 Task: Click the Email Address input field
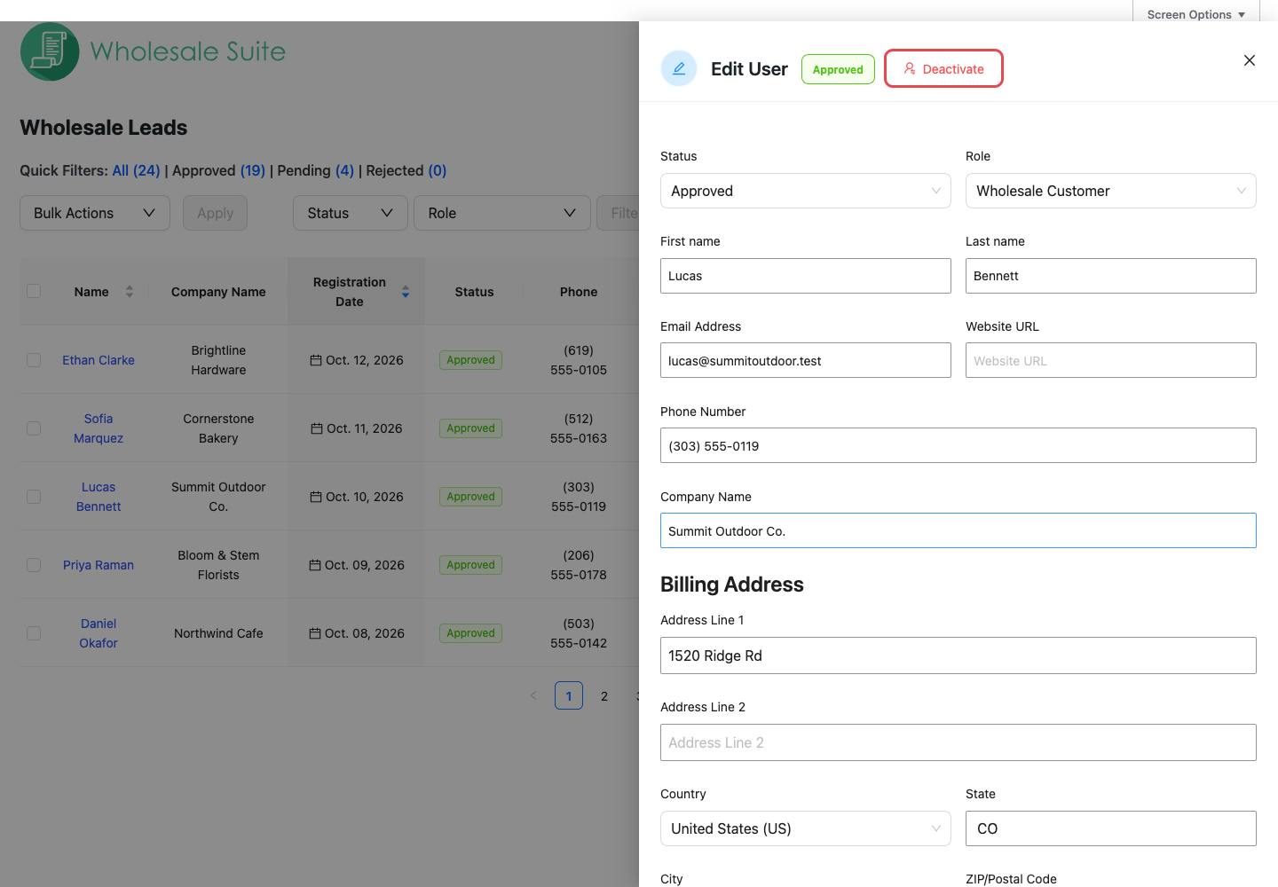point(806,360)
